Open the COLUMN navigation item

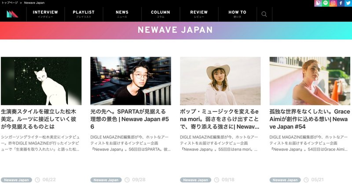tap(161, 14)
